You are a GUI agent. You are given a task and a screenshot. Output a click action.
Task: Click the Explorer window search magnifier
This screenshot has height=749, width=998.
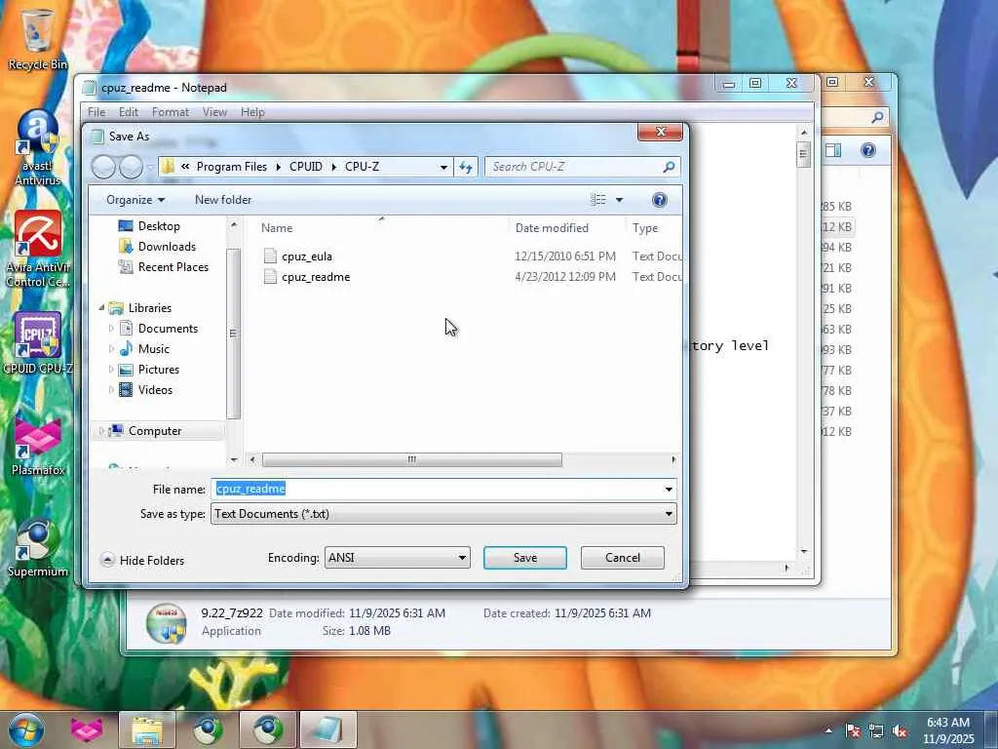pos(878,117)
